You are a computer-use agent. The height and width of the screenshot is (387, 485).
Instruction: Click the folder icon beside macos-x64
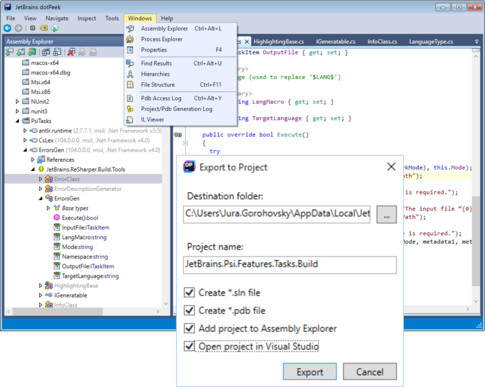tap(26, 63)
